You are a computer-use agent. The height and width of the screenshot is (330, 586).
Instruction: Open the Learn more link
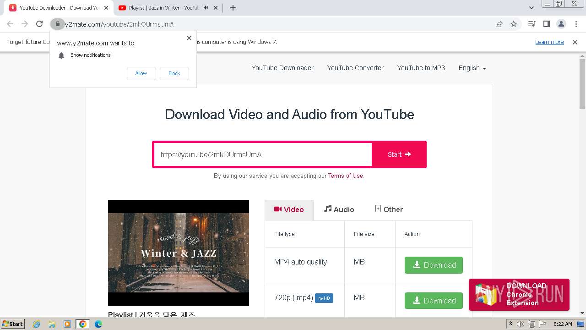(549, 42)
